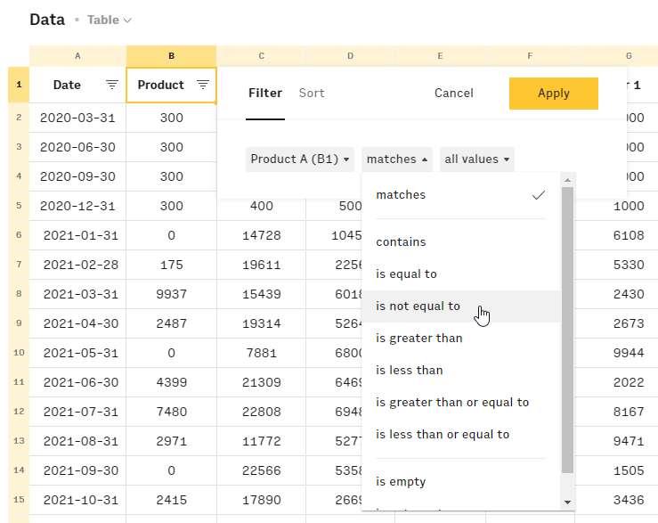Select row 6 header
658x523 pixels.
[x=19, y=235]
